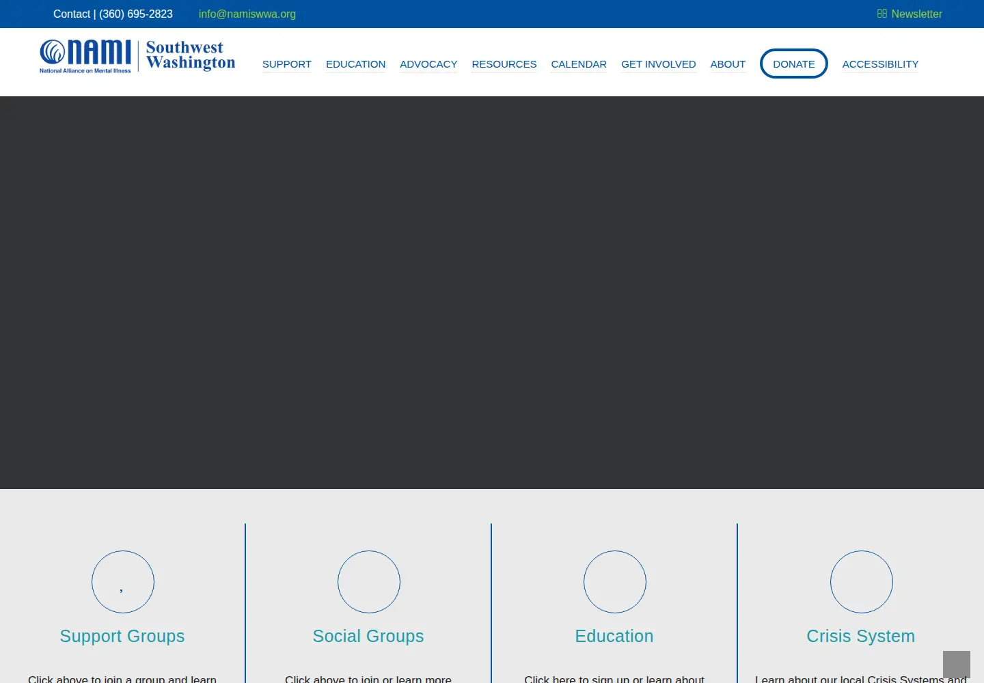This screenshot has width=984, height=683.
Task: Select the Crisis System circle icon
Action: (x=862, y=582)
